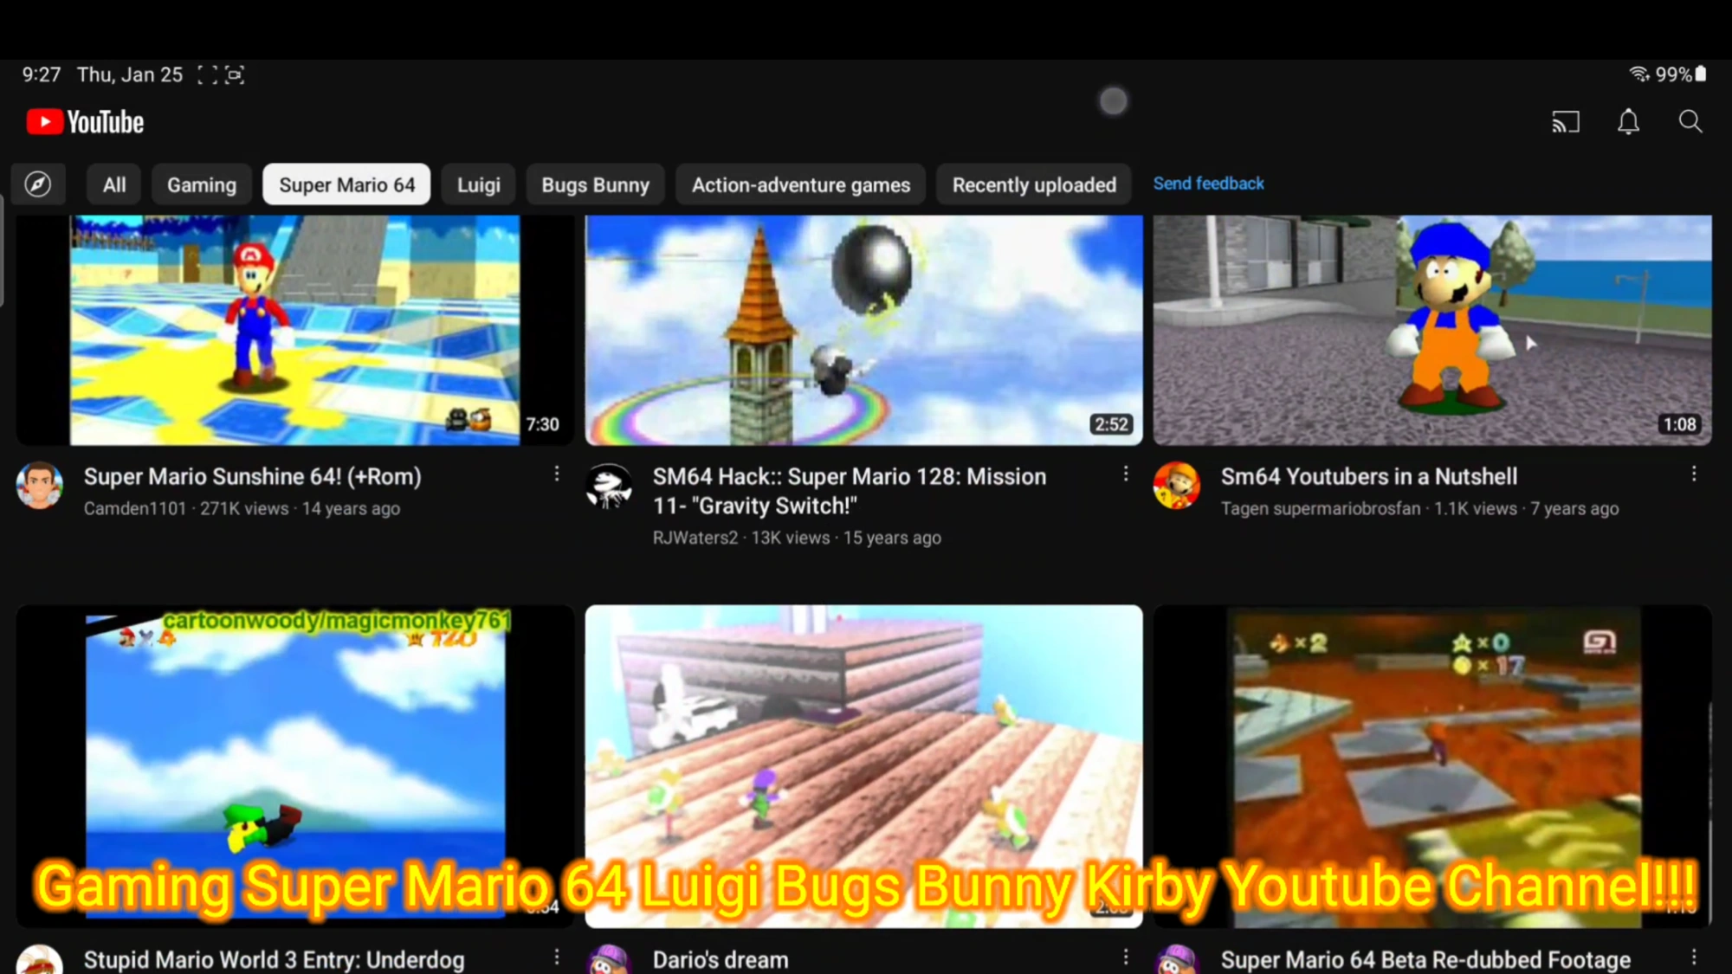Select the All filter tab
Screen dimensions: 1732x974
(x=113, y=184)
